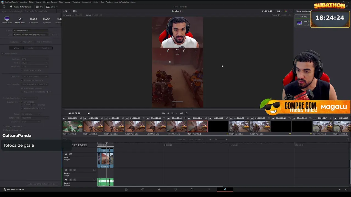Image resolution: width=351 pixels, height=197 pixels.
Task: Jump to first frame in viewer
Action: [163, 113]
